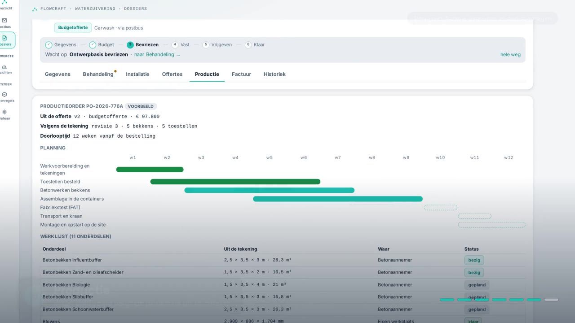575x323 pixels.
Task: Click the VOORBEELD tag next to the production order
Action: [x=141, y=106]
